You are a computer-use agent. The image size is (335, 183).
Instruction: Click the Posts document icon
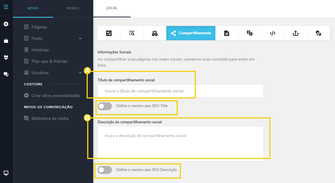[x=26, y=39]
